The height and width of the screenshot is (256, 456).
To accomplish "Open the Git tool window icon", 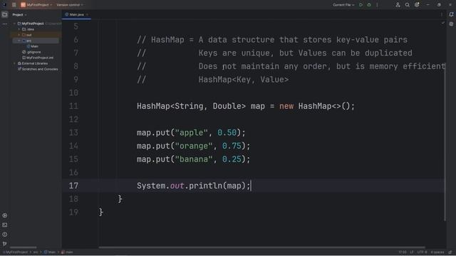I will (5, 243).
